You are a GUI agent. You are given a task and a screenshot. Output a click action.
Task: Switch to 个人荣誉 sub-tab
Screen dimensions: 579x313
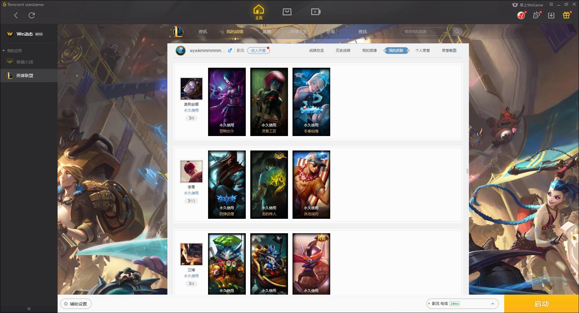(x=422, y=51)
